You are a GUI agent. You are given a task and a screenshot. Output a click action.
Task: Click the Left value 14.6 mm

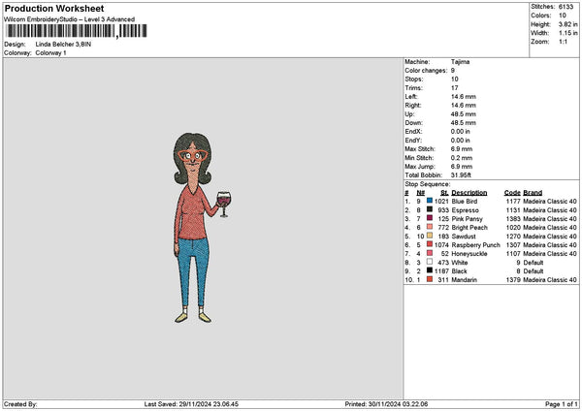tap(464, 97)
